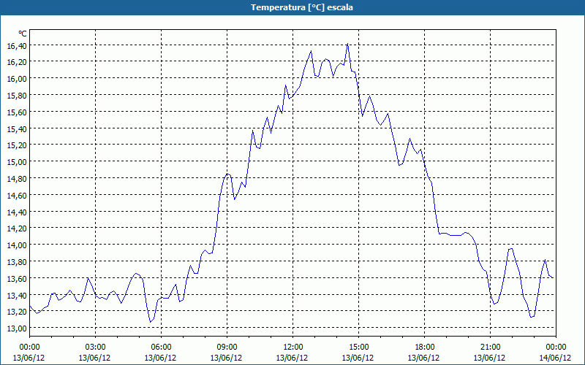Click the temperature peak near 14:30

coord(348,44)
